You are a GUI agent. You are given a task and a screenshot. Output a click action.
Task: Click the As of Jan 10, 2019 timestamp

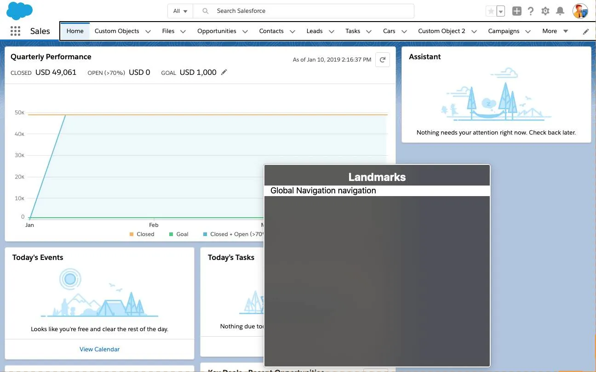pos(332,60)
